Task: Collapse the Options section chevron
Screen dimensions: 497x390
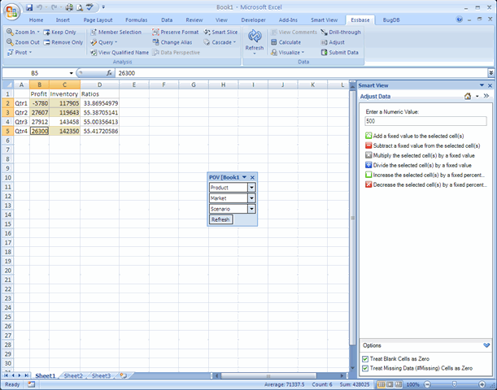Action: (x=486, y=345)
